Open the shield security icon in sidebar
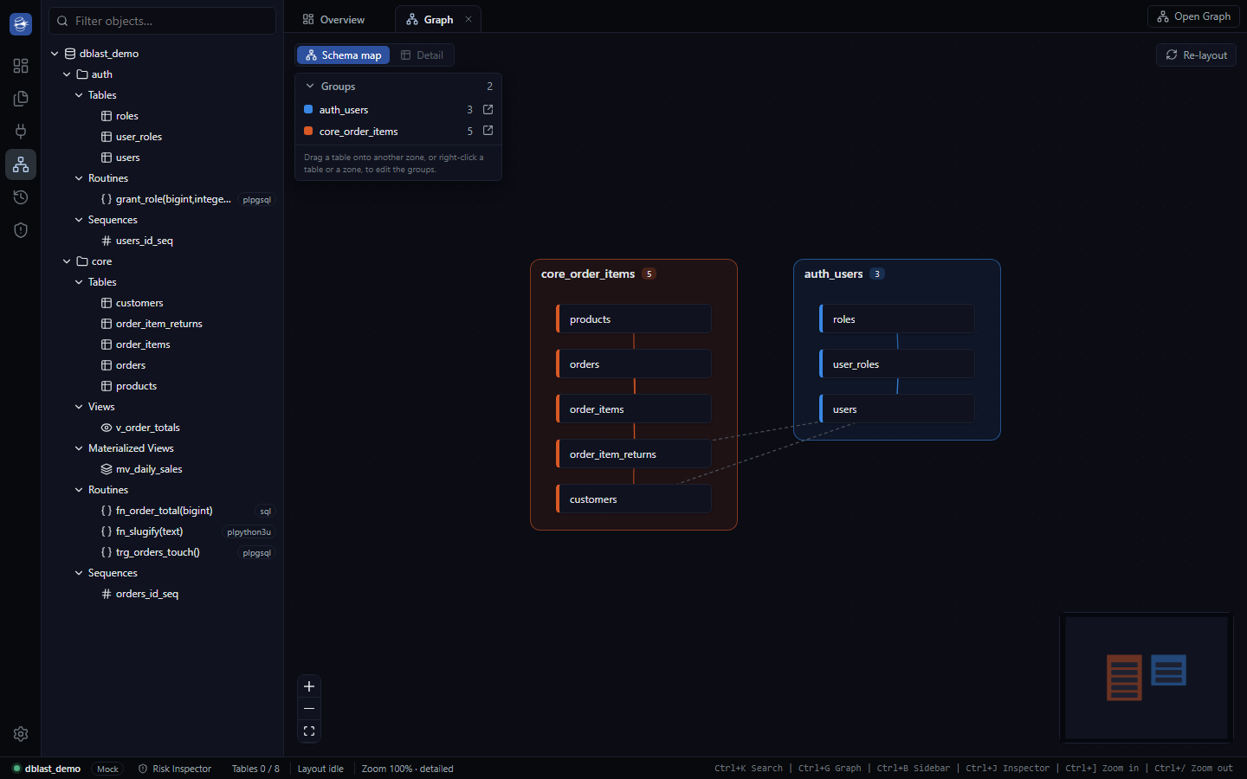The image size is (1247, 779). click(x=21, y=230)
